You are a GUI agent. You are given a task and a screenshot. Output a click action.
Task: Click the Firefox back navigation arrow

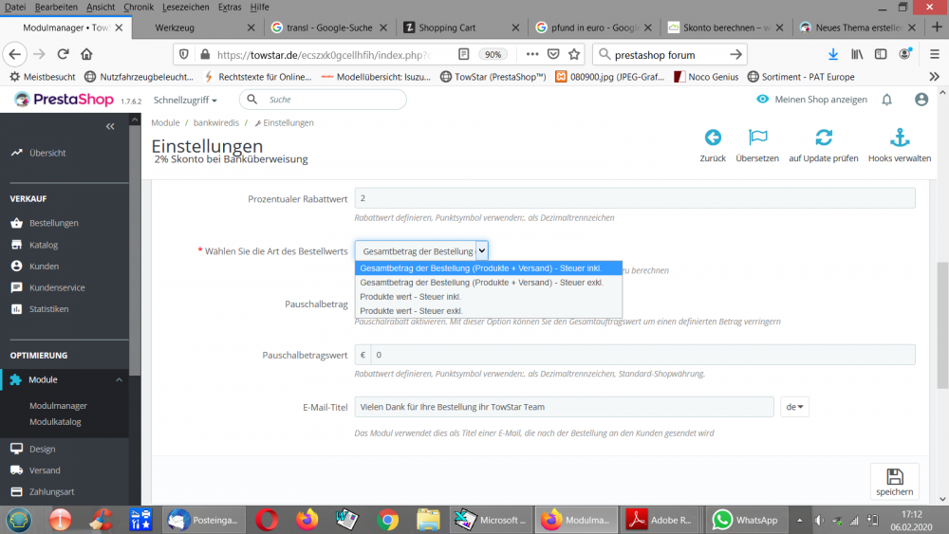click(15, 54)
